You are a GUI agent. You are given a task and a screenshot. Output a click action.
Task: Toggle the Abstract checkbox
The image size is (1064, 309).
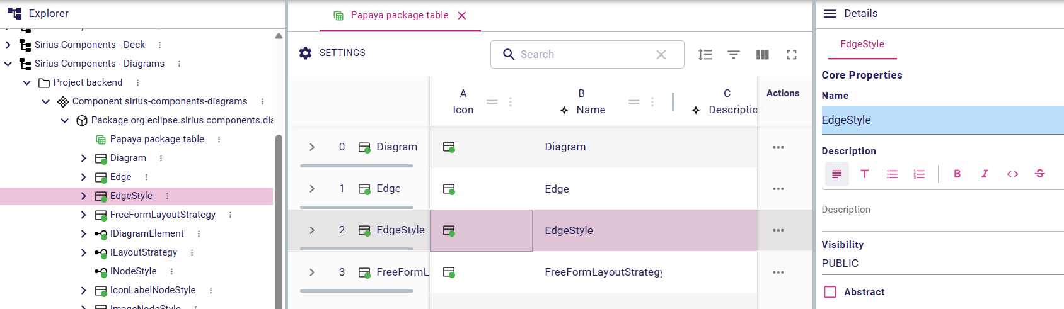point(830,292)
